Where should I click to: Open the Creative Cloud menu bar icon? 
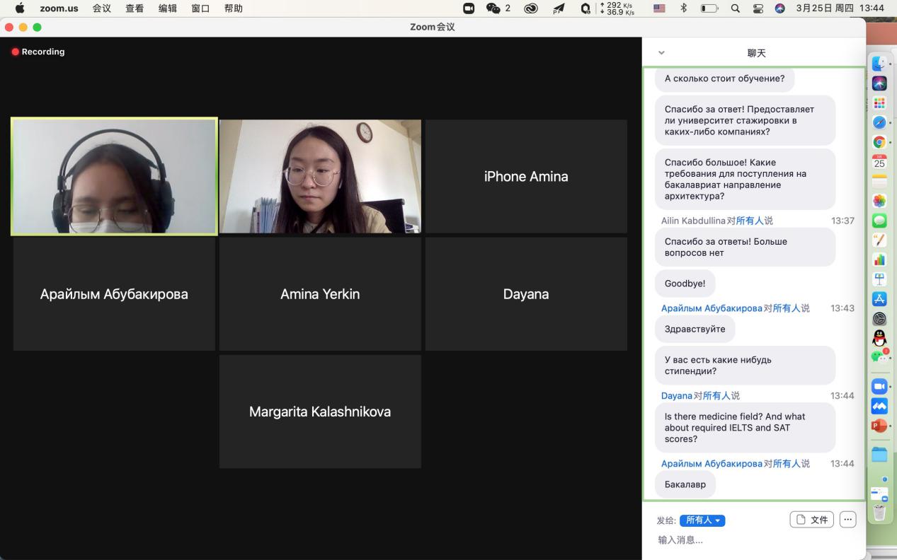[x=531, y=8]
